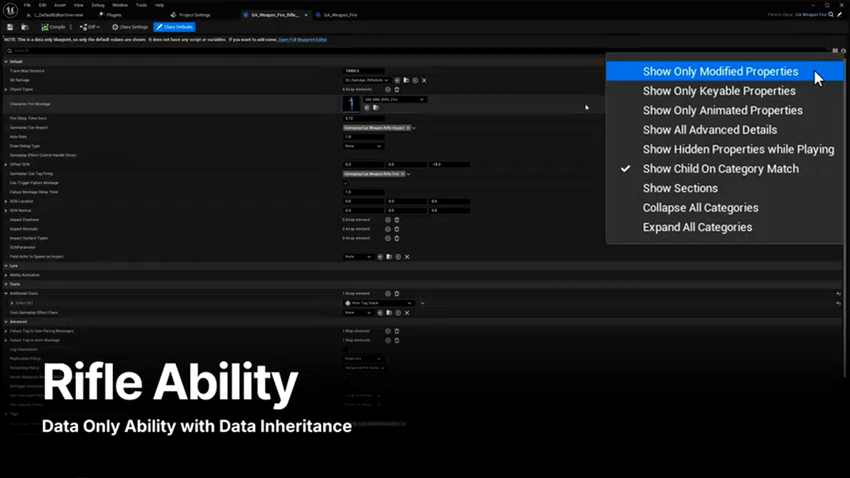Clear the GE Damage value with X icon
This screenshot has width=850, height=478.
pos(424,80)
